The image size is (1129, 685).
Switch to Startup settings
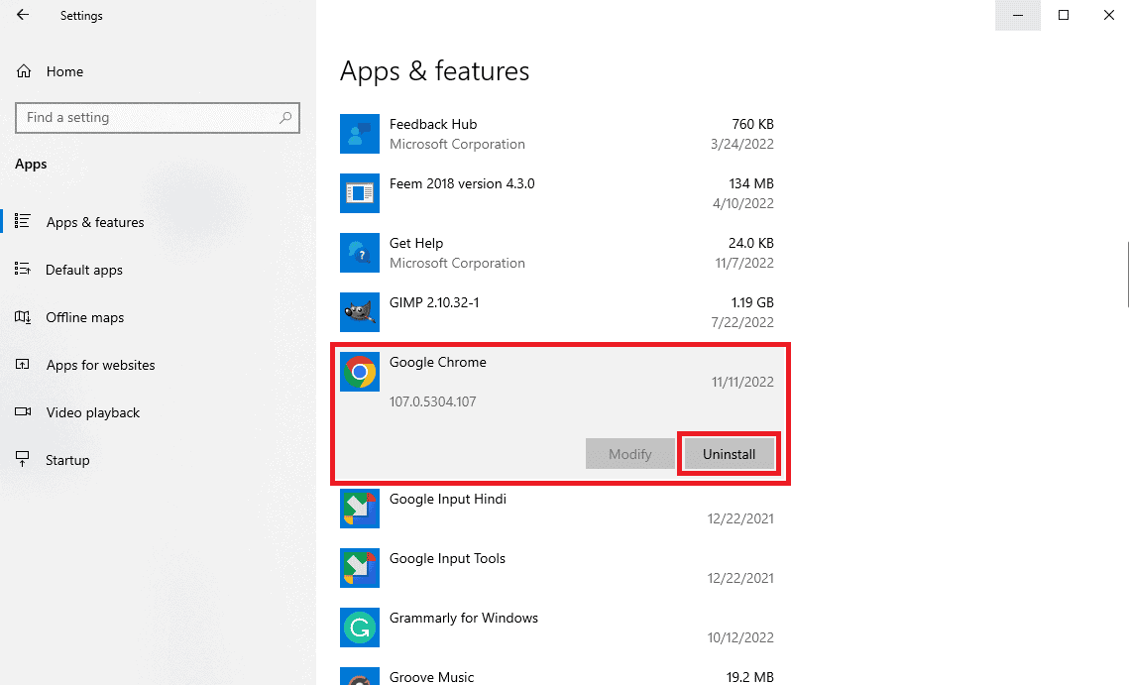(x=68, y=459)
